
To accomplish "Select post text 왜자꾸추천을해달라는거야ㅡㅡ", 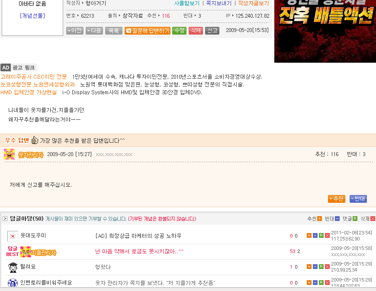I will tap(45, 119).
